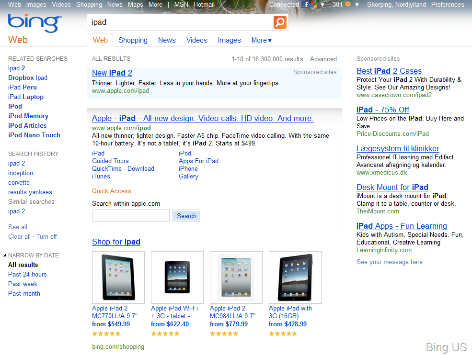472x355 pixels.
Task: Open Hotmail in the top bar
Action: pyautogui.click(x=204, y=4)
